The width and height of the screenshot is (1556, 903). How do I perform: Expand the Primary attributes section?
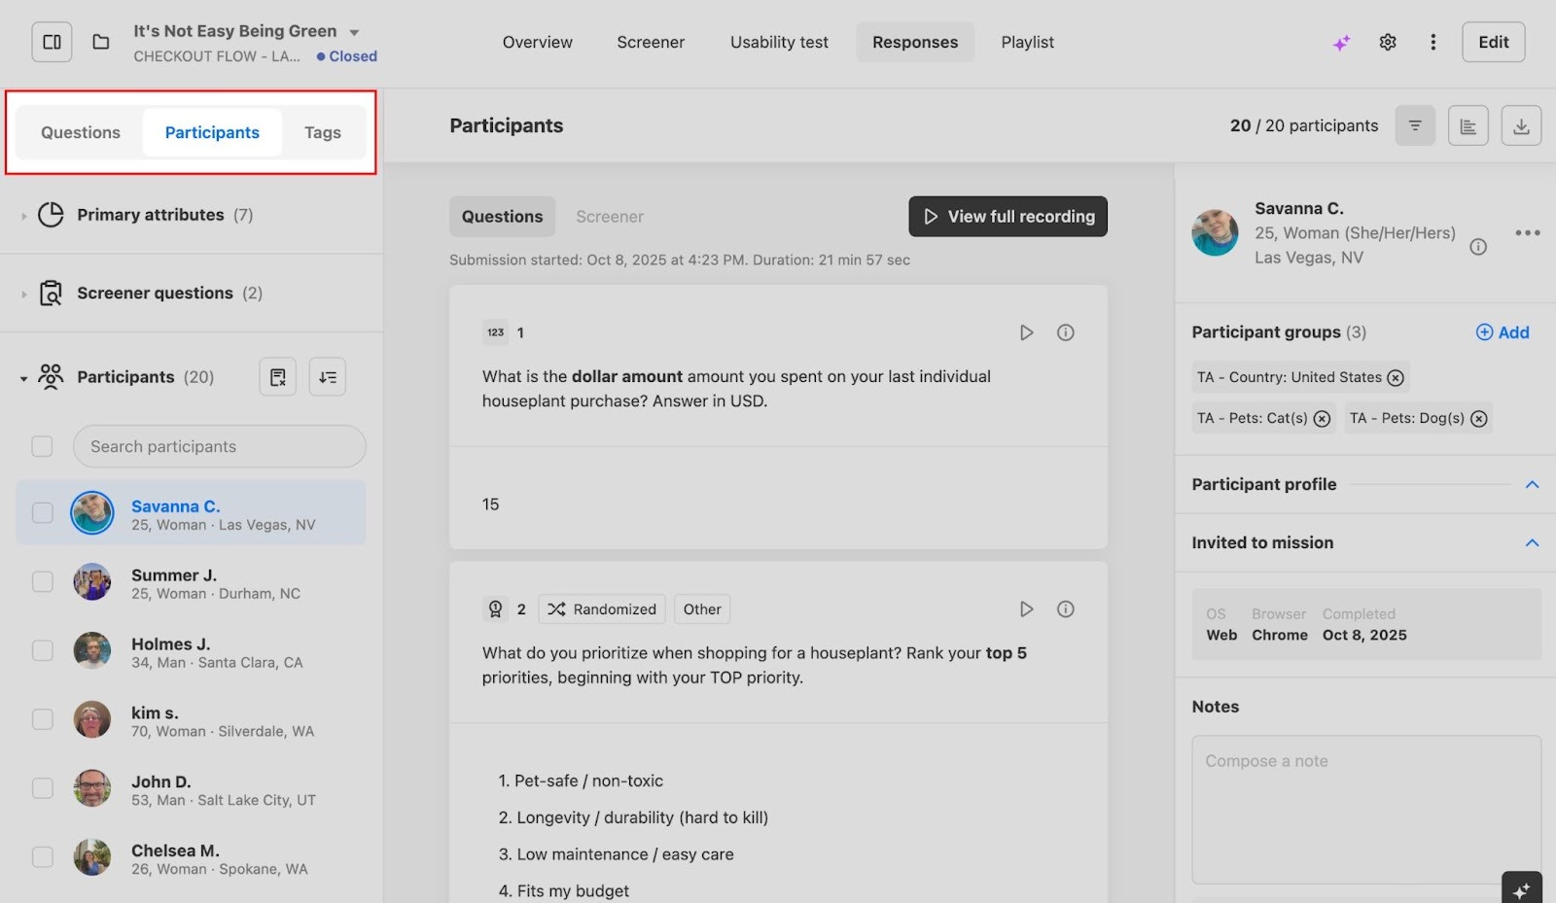click(x=24, y=215)
